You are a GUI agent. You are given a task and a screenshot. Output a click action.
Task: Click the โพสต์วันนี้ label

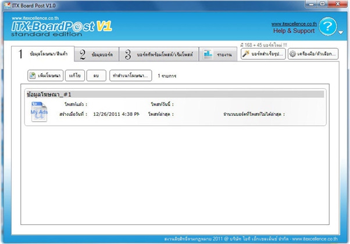tap(162, 104)
